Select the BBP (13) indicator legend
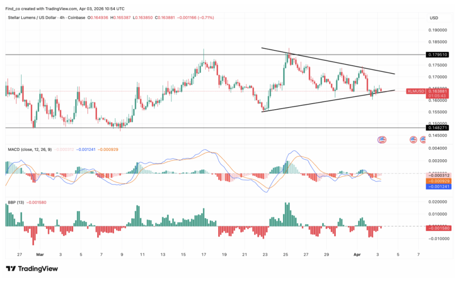Image resolution: width=455 pixels, height=281 pixels. pos(15,202)
